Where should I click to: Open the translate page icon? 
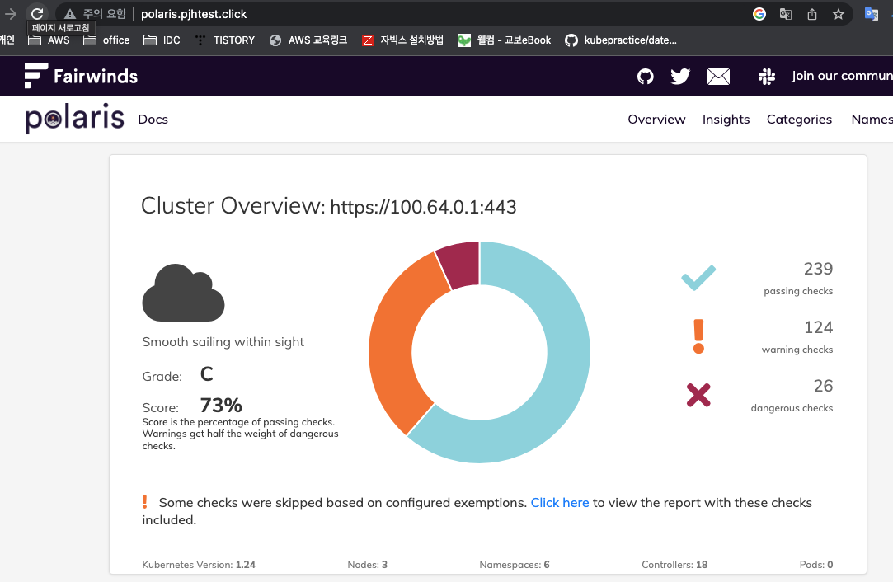click(785, 14)
